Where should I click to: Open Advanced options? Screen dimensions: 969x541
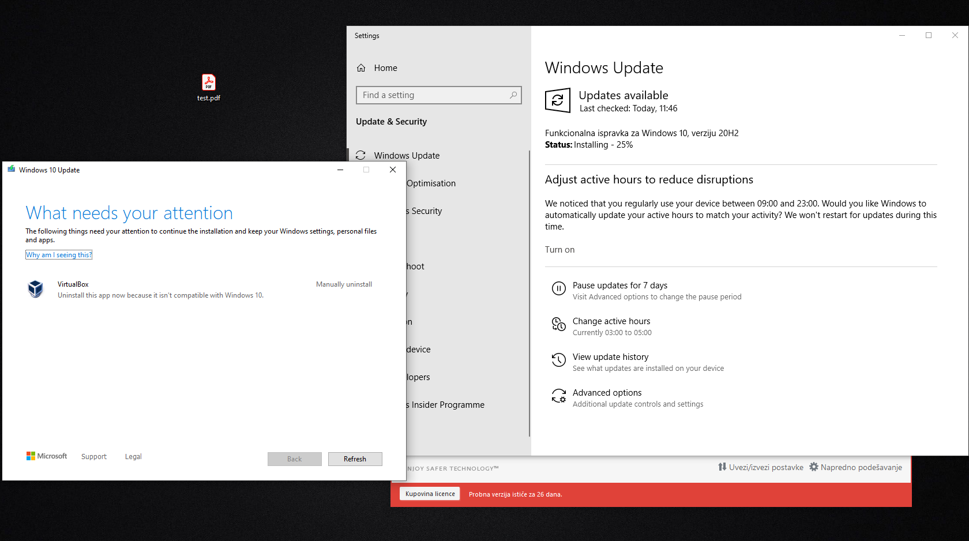point(607,393)
